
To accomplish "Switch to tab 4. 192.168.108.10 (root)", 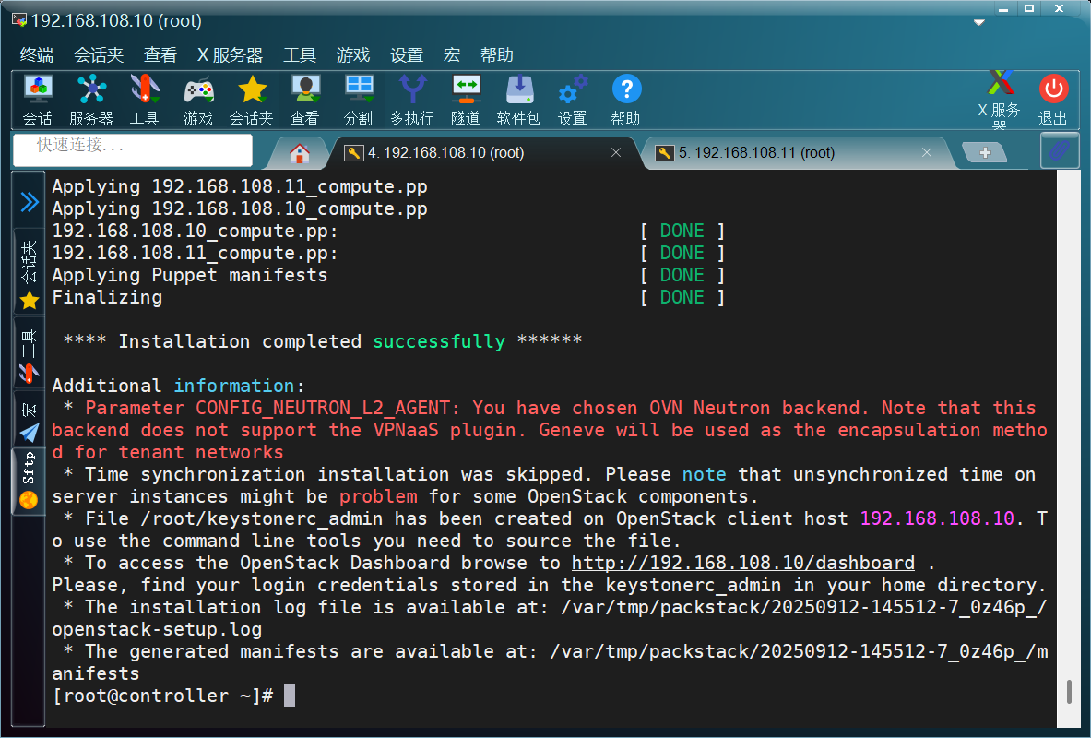I will [445, 152].
